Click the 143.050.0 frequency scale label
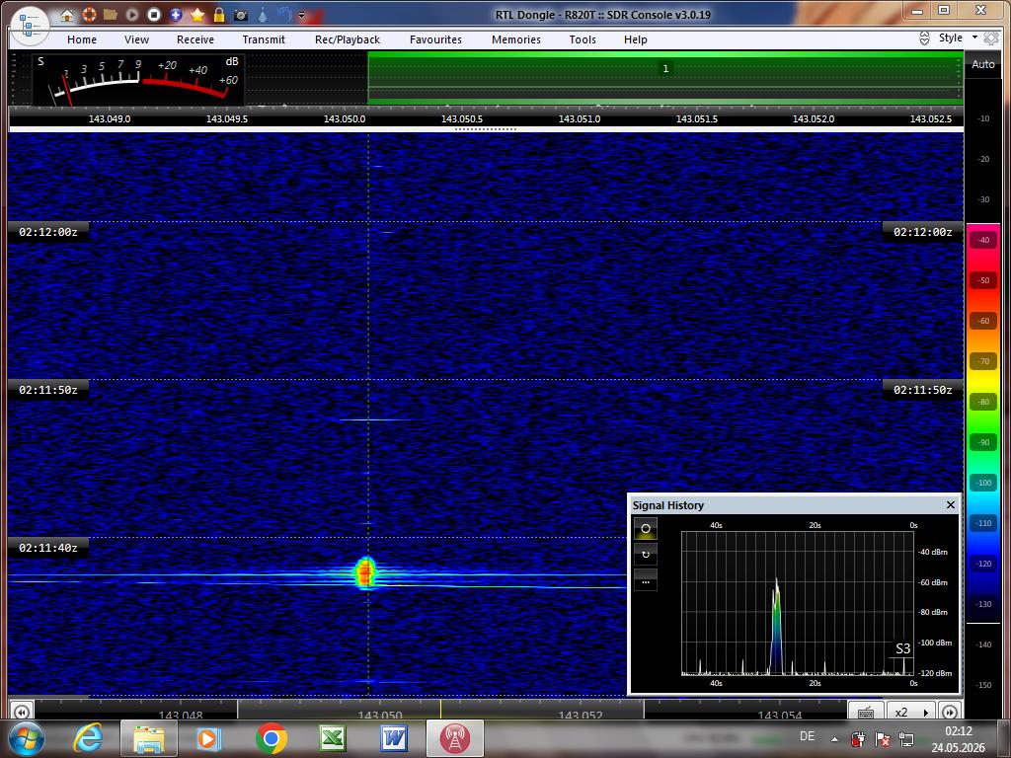Screen dimensions: 1011x758 point(345,118)
